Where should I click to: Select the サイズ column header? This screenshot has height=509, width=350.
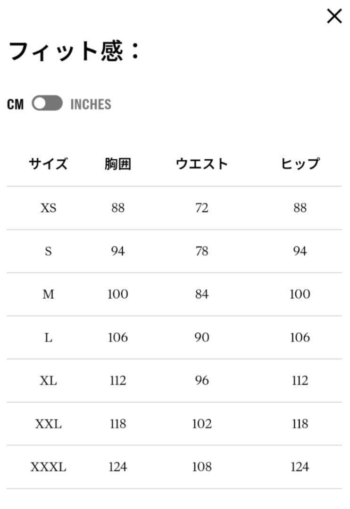[x=48, y=164]
